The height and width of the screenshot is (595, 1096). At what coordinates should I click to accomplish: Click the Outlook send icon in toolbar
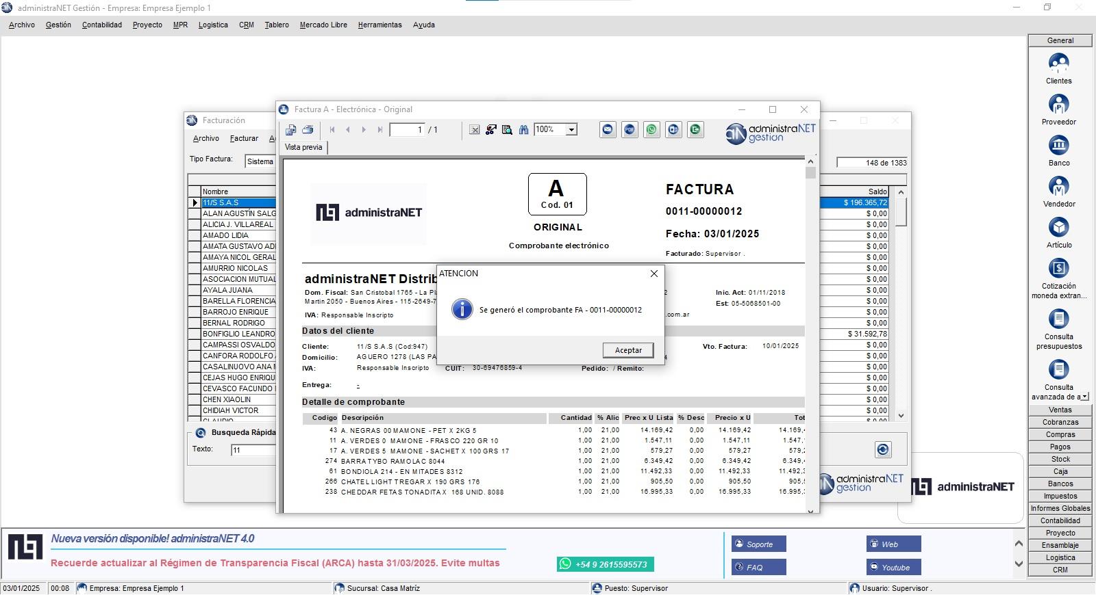(673, 129)
